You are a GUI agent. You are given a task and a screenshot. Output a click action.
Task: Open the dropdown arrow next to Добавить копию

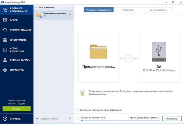[x=70, y=119]
